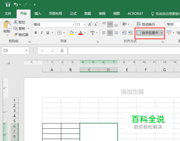Cut selection with 剪切
This screenshot has height=141, width=180.
coord(19,22)
